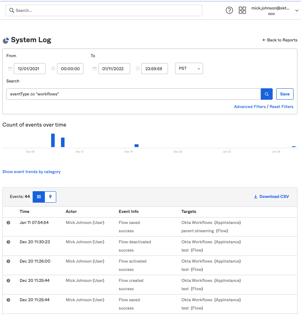Click the System Log pie chart icon
This screenshot has width=301, height=315.
point(6,40)
